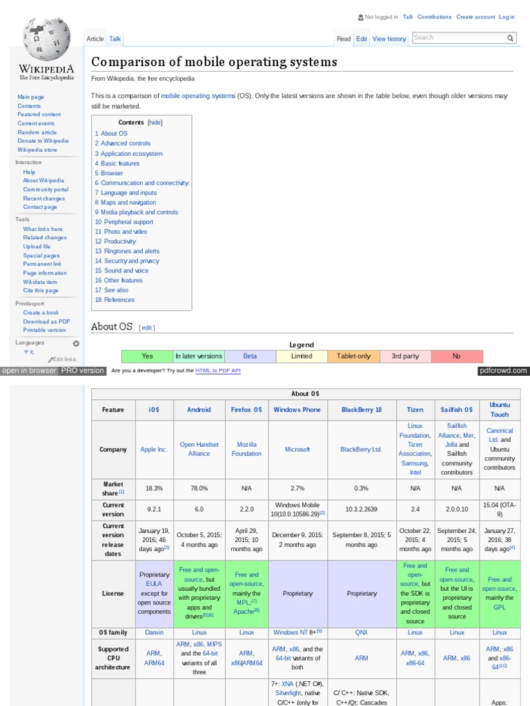Screen dimensions: 530x706
Task: Jump to 14 Security and privacy
Action: [x=127, y=261]
